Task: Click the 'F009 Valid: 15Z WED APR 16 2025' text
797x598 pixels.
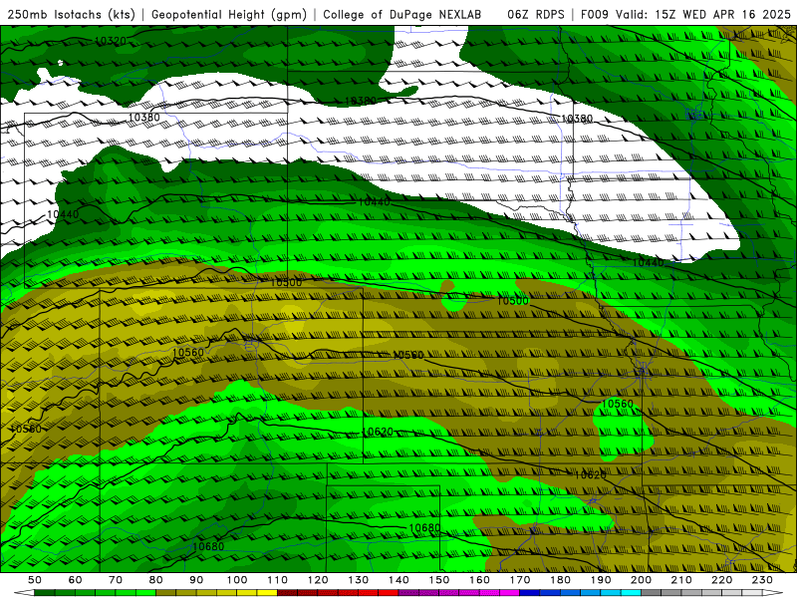Action: click(685, 15)
